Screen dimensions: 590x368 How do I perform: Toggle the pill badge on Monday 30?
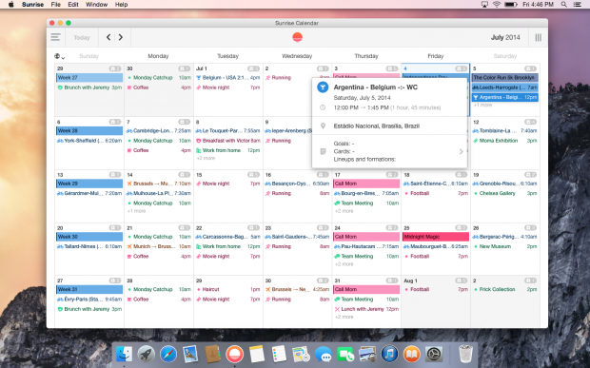pos(185,68)
